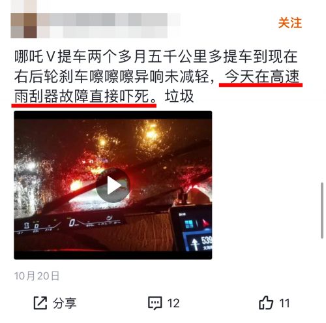Play the rainy windshield video
This screenshot has height=323, width=326.
(x=113, y=185)
